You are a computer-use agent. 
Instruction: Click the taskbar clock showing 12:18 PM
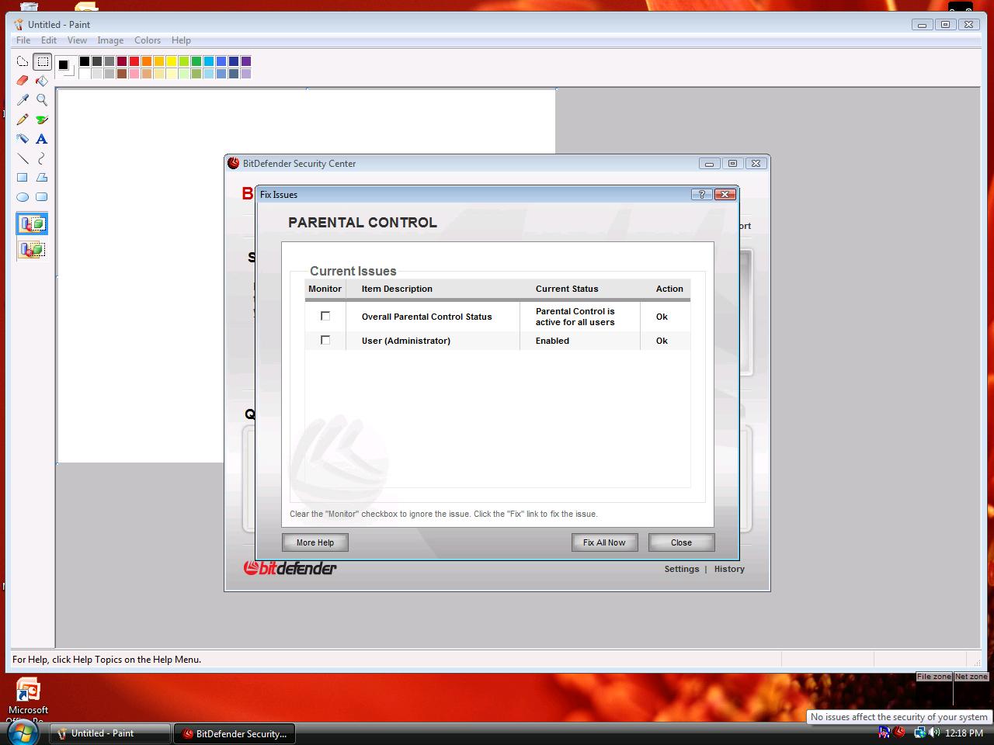pos(964,733)
